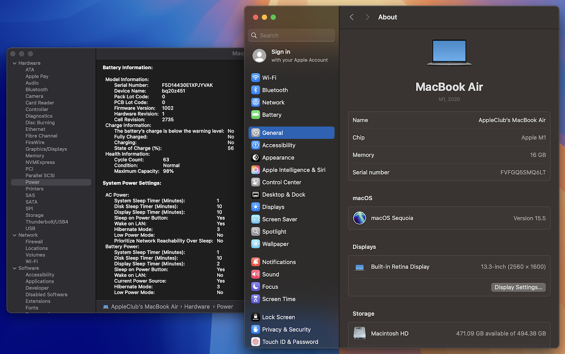The height and width of the screenshot is (354, 565).
Task: Select Extensions under Software
Action: [38, 301]
